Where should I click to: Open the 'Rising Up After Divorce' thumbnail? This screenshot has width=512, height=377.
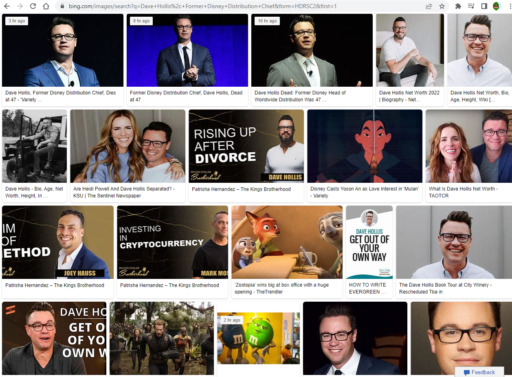click(246, 146)
